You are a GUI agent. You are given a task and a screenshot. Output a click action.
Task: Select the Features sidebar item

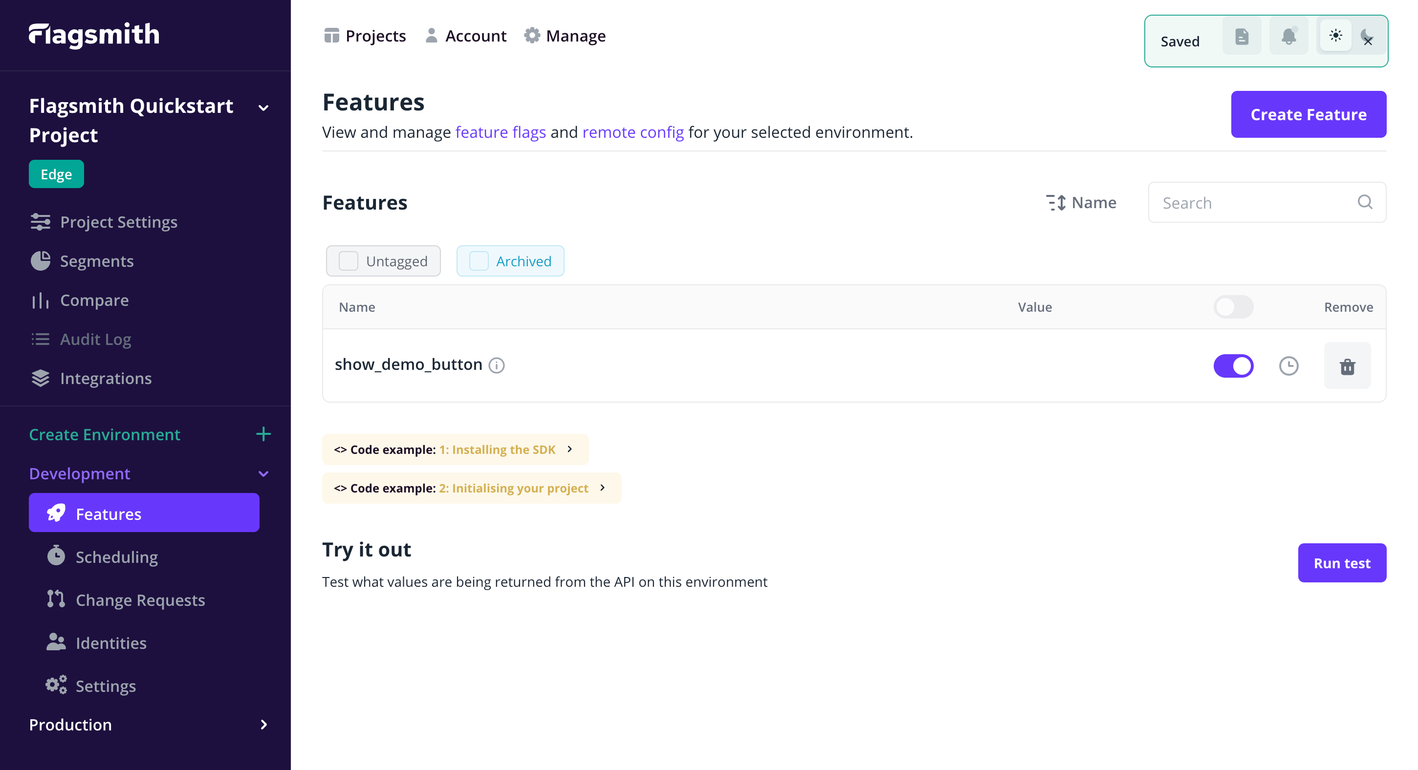(144, 513)
